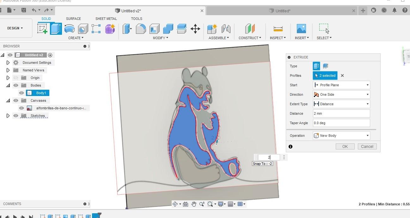Toggle visibility of Untitled v2 component
The image size is (410, 218).
pos(10,55)
